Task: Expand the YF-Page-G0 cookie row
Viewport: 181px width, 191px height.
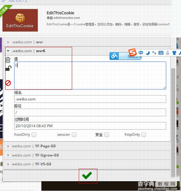Action: click(x=87, y=146)
